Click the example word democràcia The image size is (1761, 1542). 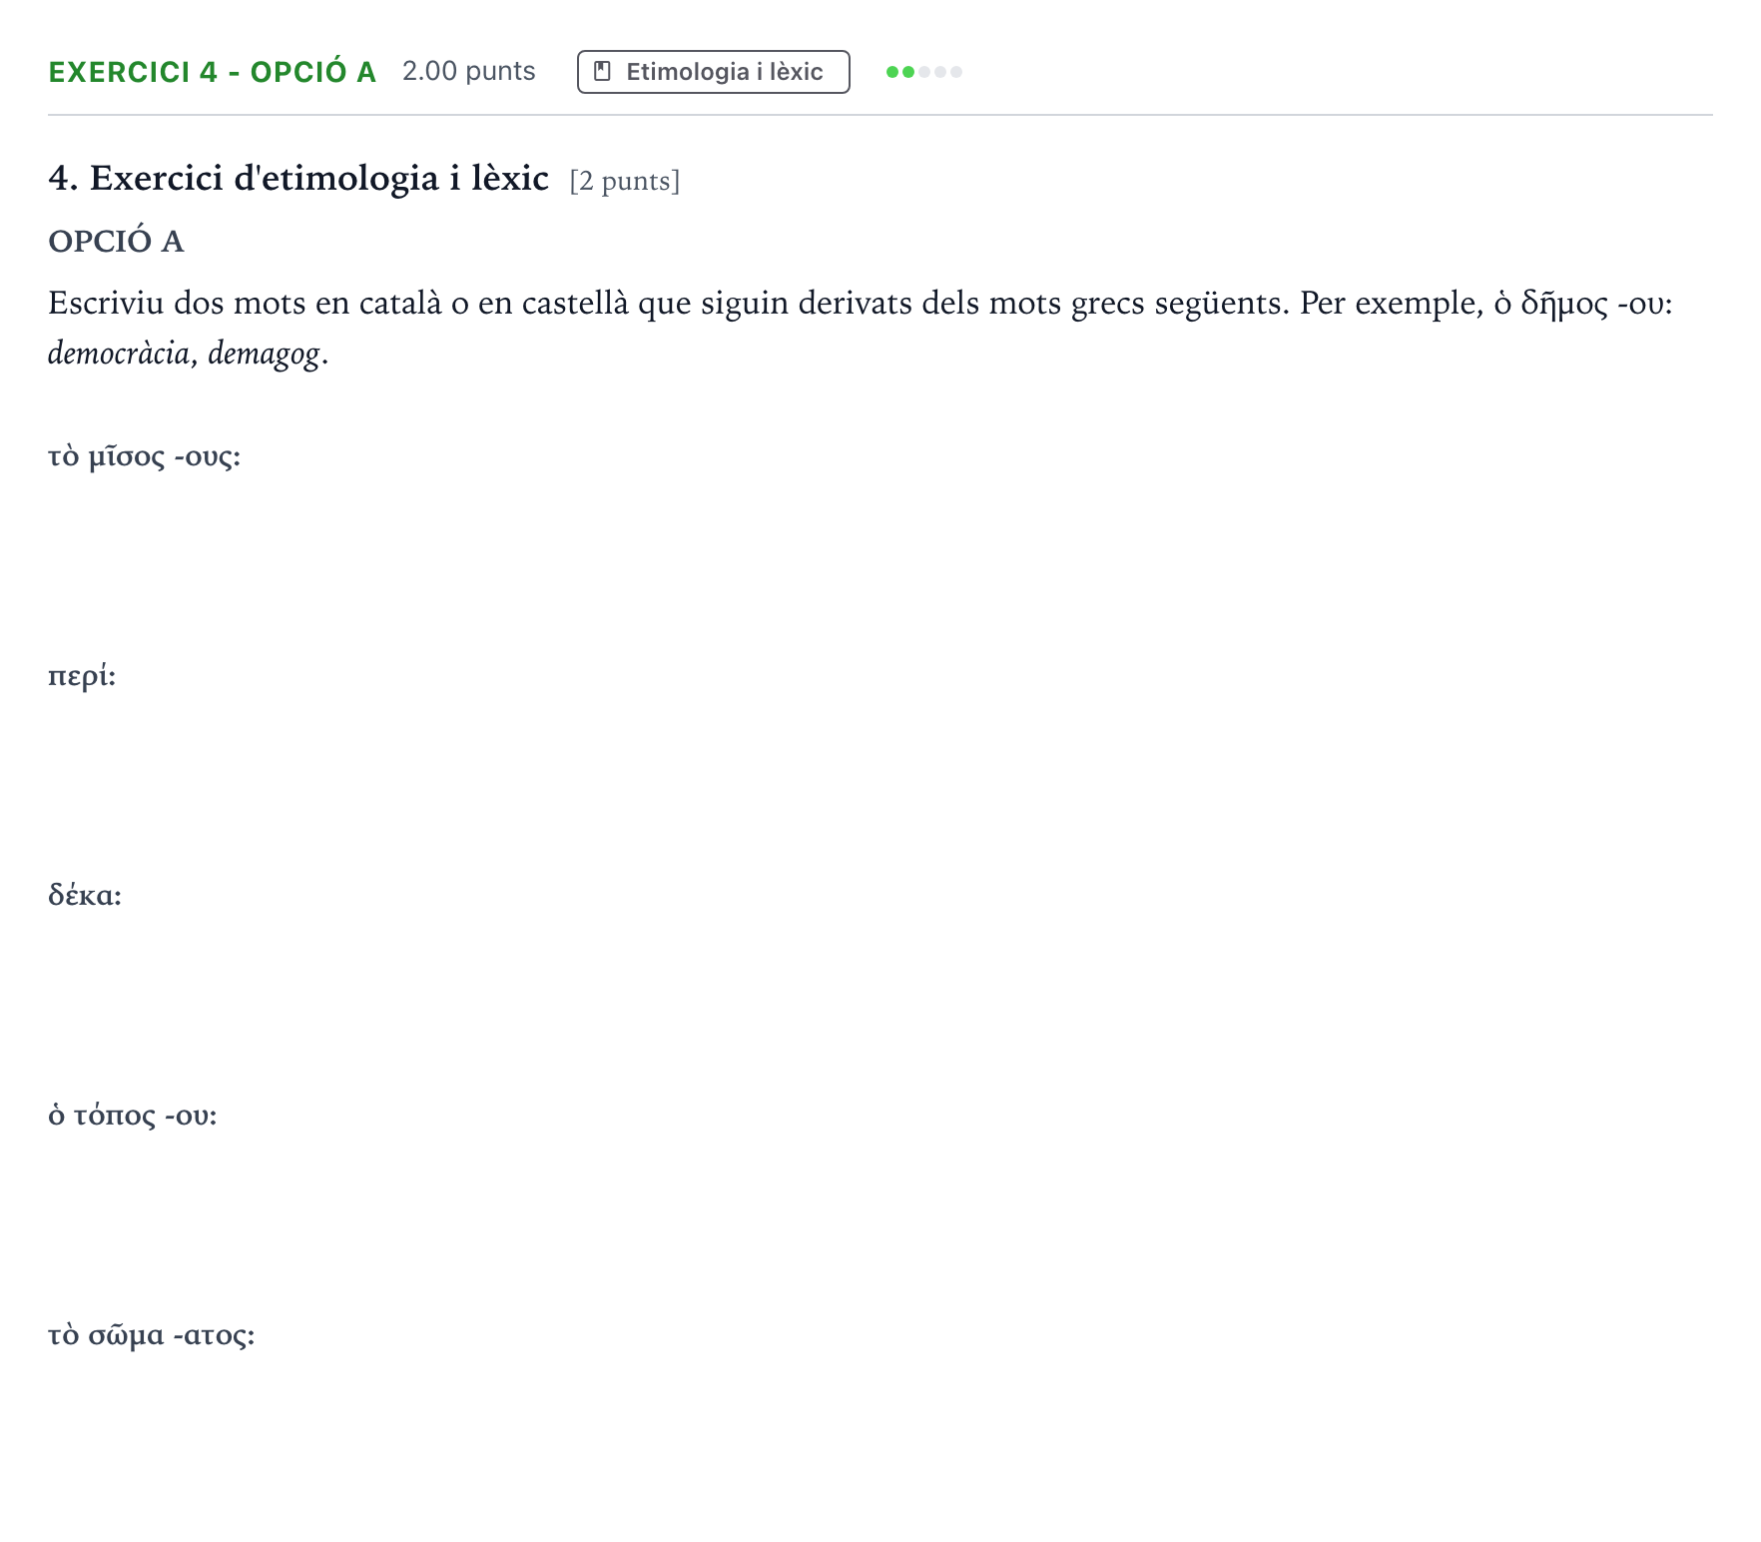tap(119, 354)
